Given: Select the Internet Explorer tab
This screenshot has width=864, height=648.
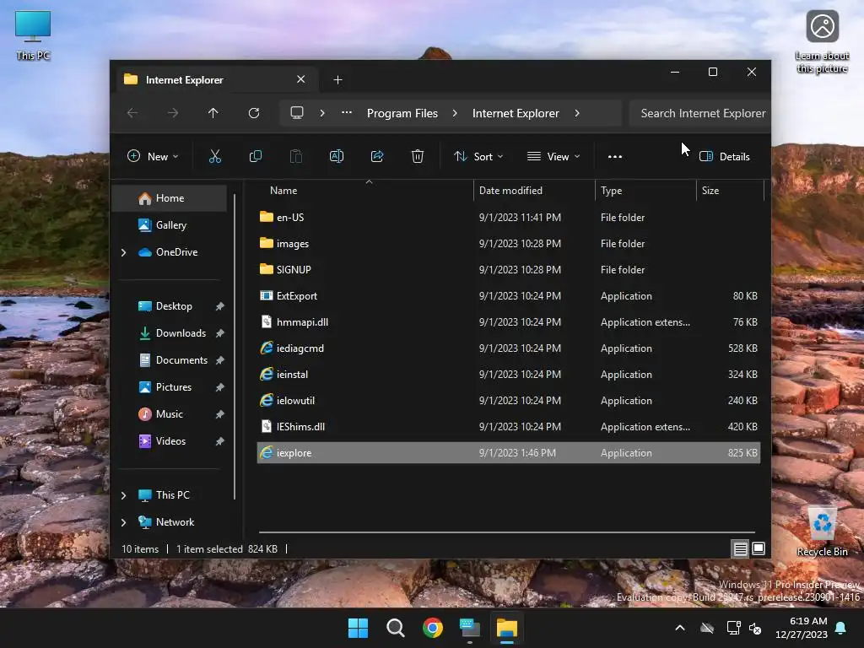Looking at the screenshot, I should [215, 80].
